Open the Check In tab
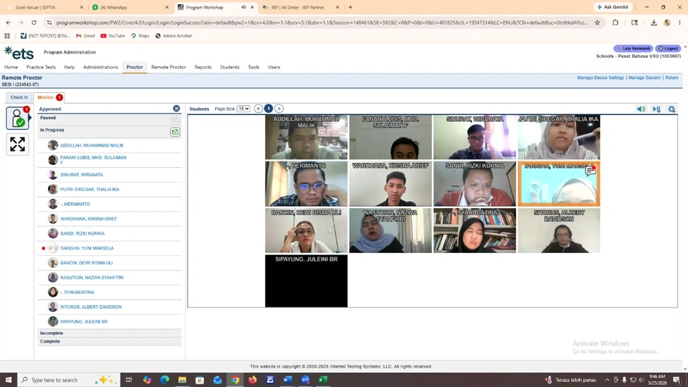688x387 pixels. [19, 97]
